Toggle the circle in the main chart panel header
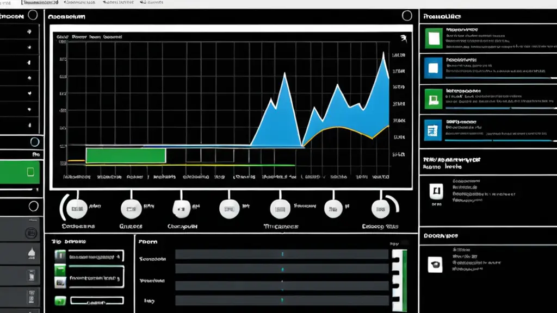 pos(407,16)
